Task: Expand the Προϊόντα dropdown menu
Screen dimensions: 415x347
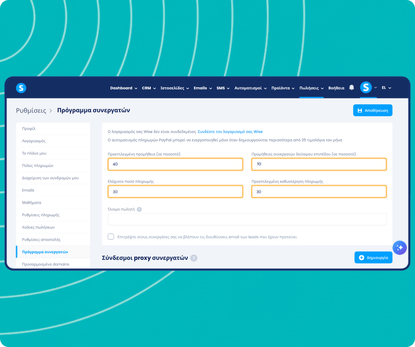Action: [283, 88]
